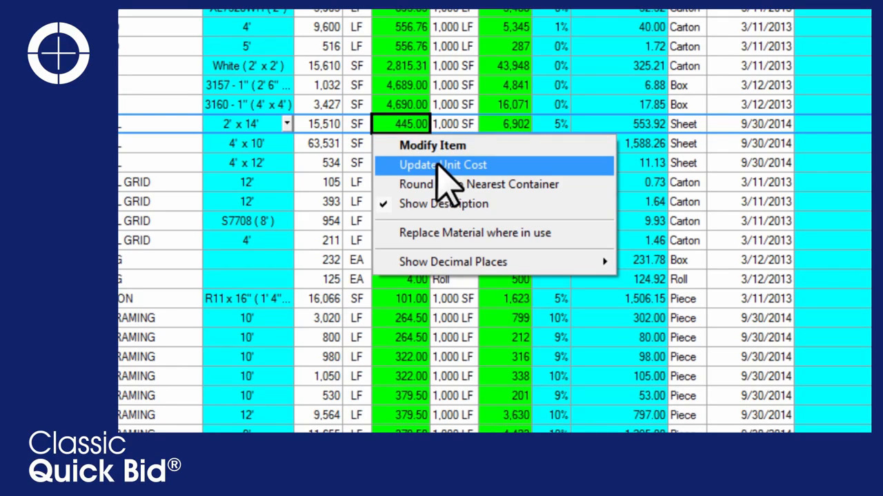Click the 16,066 quantity cell
Screen dimensions: 883x496
pos(319,298)
